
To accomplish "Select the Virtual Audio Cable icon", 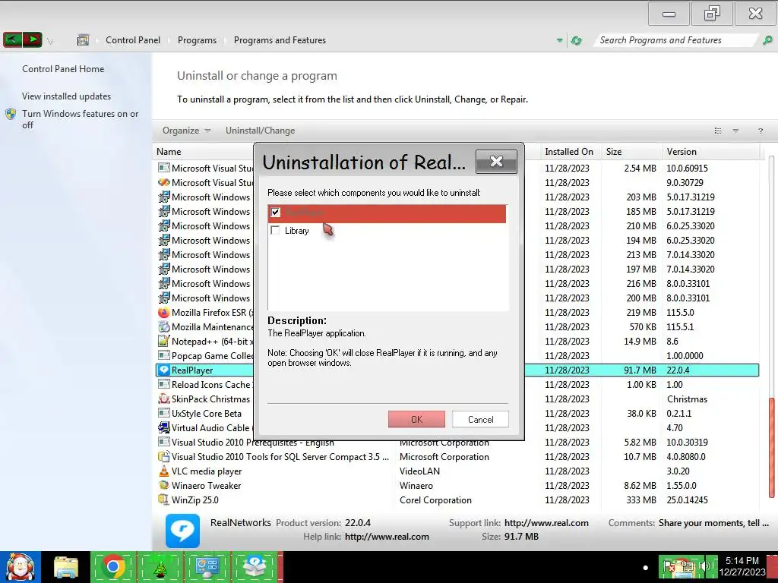I will coord(164,428).
